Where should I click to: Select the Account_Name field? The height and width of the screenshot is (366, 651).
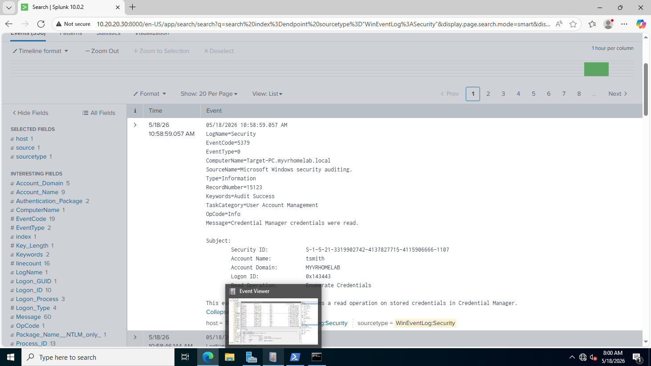(x=38, y=192)
